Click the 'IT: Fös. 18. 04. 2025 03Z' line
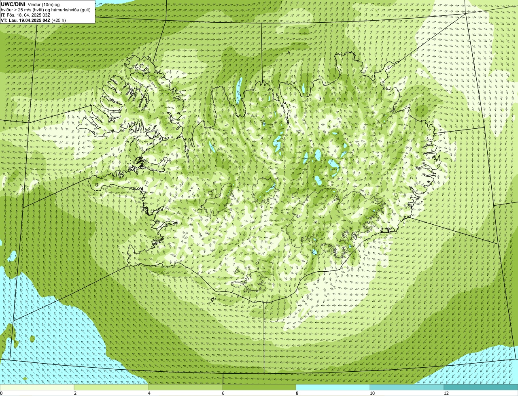This screenshot has height=396, width=518. pyautogui.click(x=25, y=15)
